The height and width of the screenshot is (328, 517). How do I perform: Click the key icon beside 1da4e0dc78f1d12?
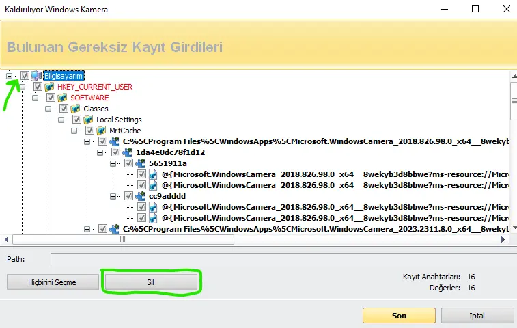click(x=127, y=152)
